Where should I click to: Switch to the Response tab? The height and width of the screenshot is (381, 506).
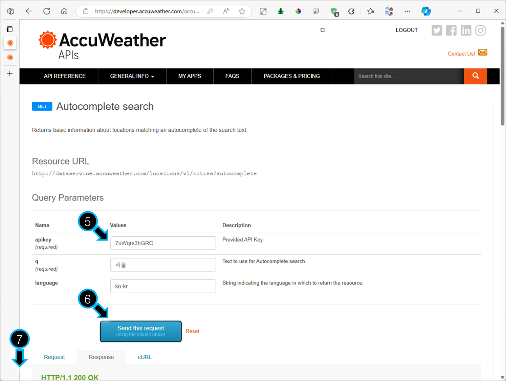coord(101,357)
